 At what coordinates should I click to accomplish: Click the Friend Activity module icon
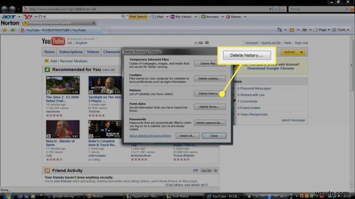(x=48, y=171)
